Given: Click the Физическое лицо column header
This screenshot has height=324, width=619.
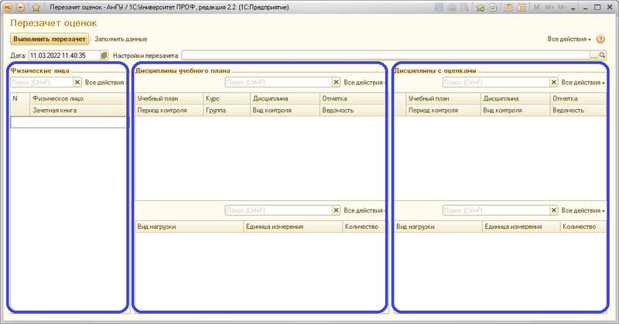Looking at the screenshot, I should pos(77,99).
